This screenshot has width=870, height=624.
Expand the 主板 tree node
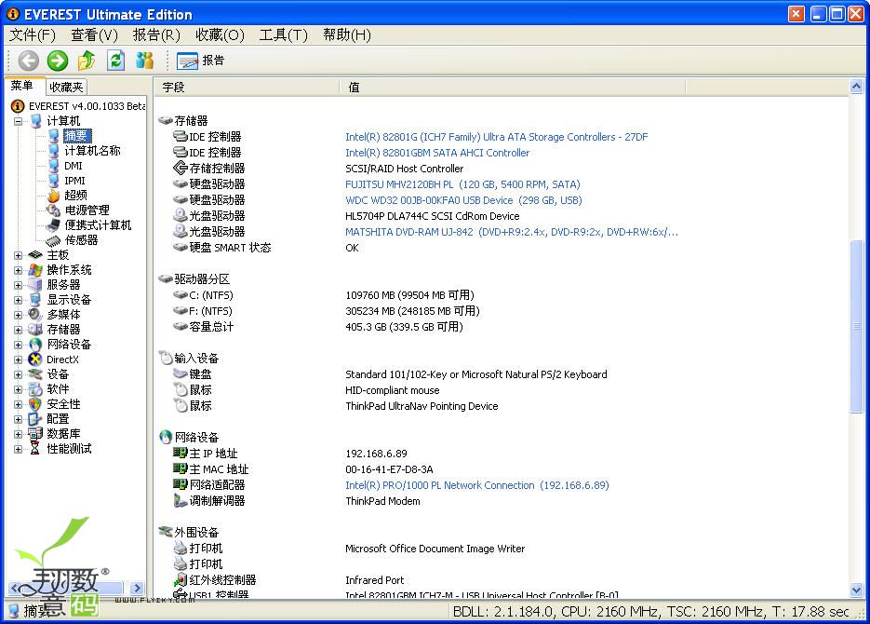click(x=18, y=255)
